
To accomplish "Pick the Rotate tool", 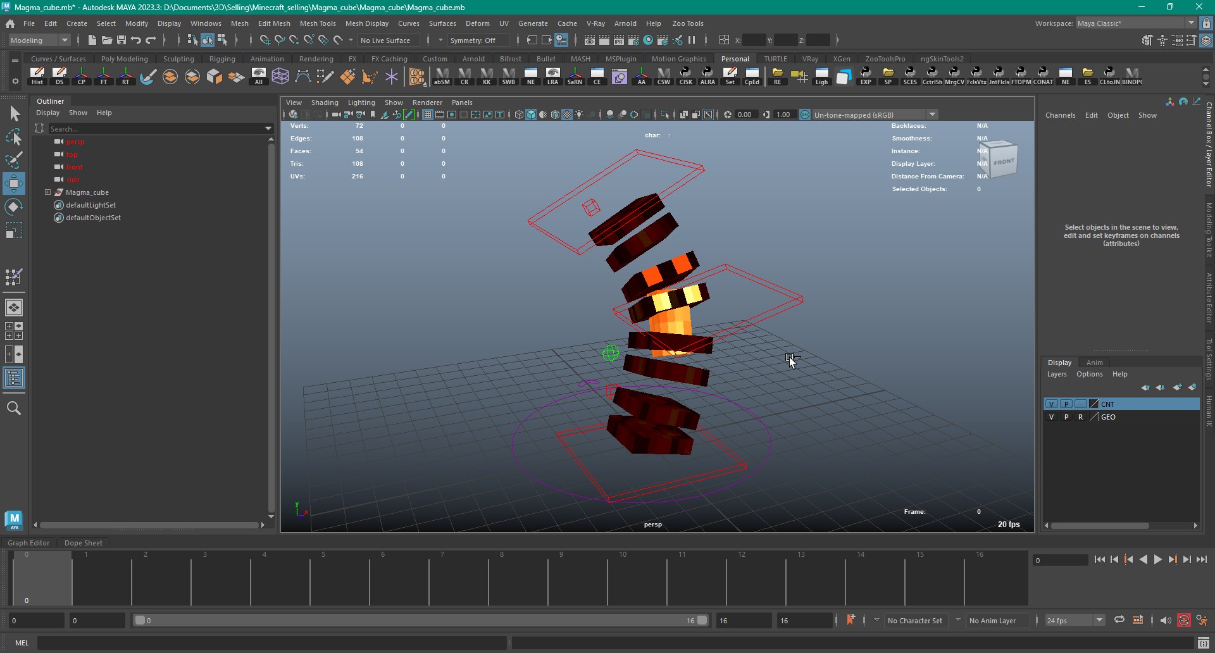I will tap(14, 207).
